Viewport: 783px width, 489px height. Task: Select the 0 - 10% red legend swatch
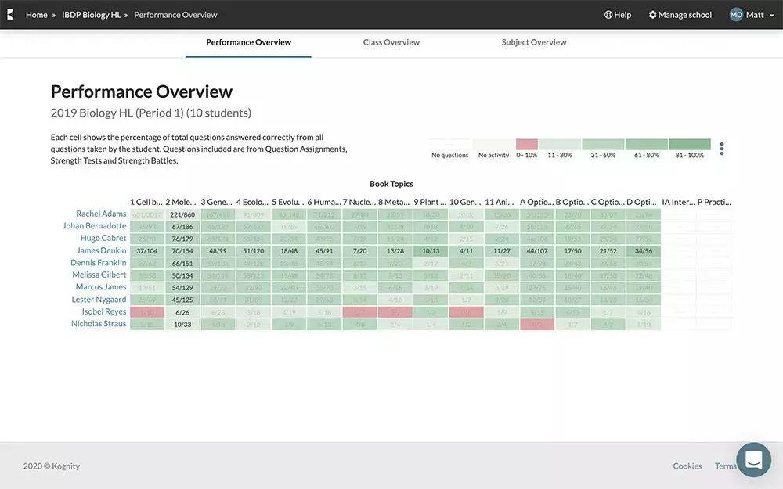[527, 144]
